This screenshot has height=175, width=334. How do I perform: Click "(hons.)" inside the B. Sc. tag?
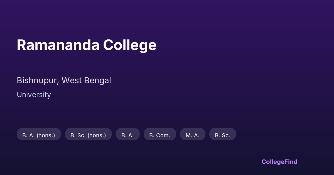click(97, 135)
